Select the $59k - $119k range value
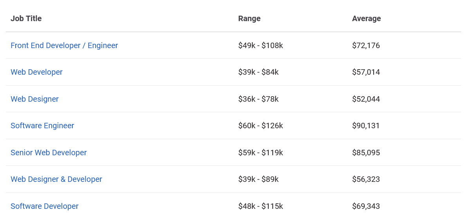 (x=260, y=153)
